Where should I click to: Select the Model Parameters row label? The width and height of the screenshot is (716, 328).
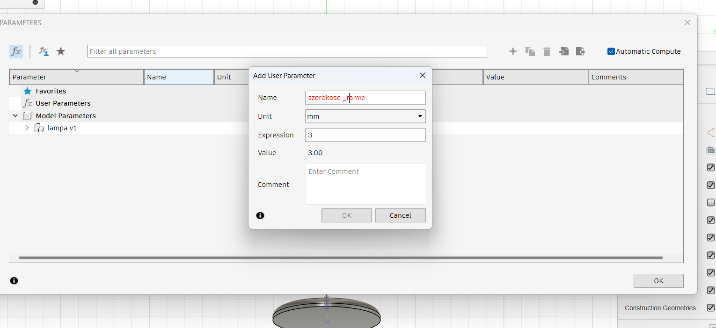click(66, 116)
